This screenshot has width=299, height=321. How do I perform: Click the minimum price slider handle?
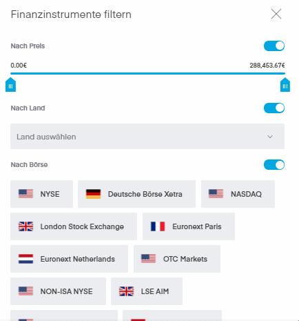pos(10,85)
